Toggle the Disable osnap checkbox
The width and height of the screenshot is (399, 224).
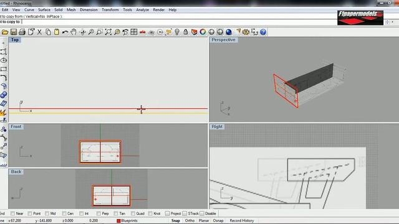point(202,213)
